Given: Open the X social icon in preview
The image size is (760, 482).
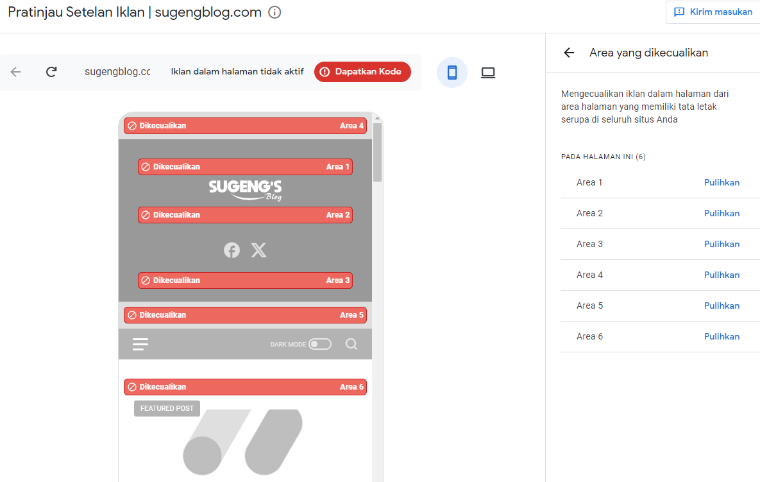Looking at the screenshot, I should point(258,250).
